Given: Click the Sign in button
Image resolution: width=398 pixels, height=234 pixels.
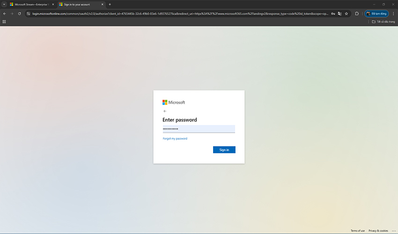Looking at the screenshot, I should [224, 150].
